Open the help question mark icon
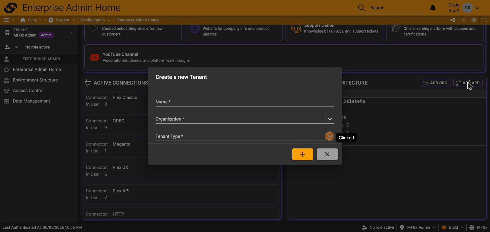This screenshot has height=232, width=490. pyautogui.click(x=474, y=20)
